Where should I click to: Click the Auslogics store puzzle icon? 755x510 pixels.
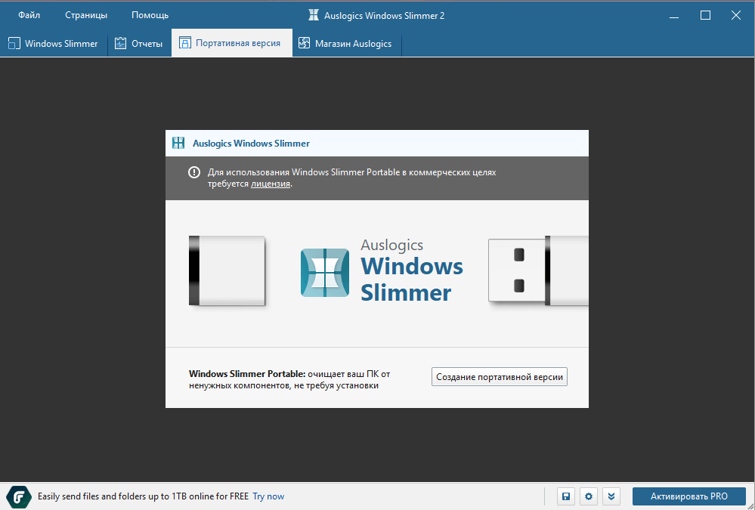[304, 43]
